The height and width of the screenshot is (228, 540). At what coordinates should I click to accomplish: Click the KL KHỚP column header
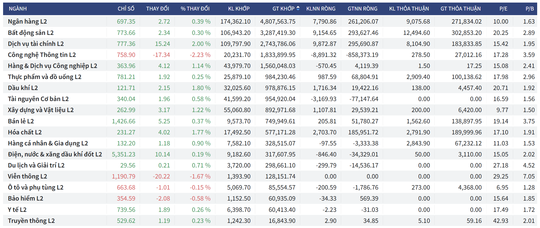(x=239, y=9)
